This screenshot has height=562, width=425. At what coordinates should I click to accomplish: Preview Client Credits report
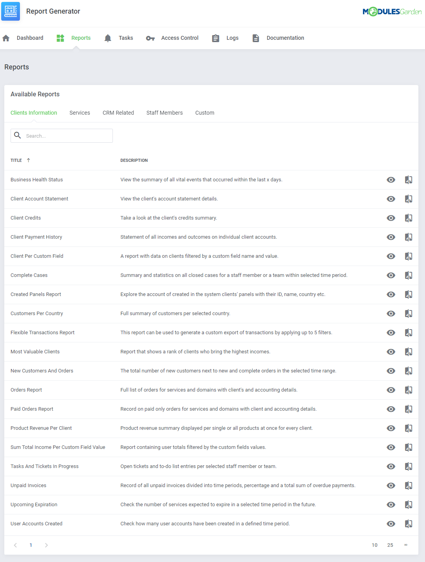[391, 218]
